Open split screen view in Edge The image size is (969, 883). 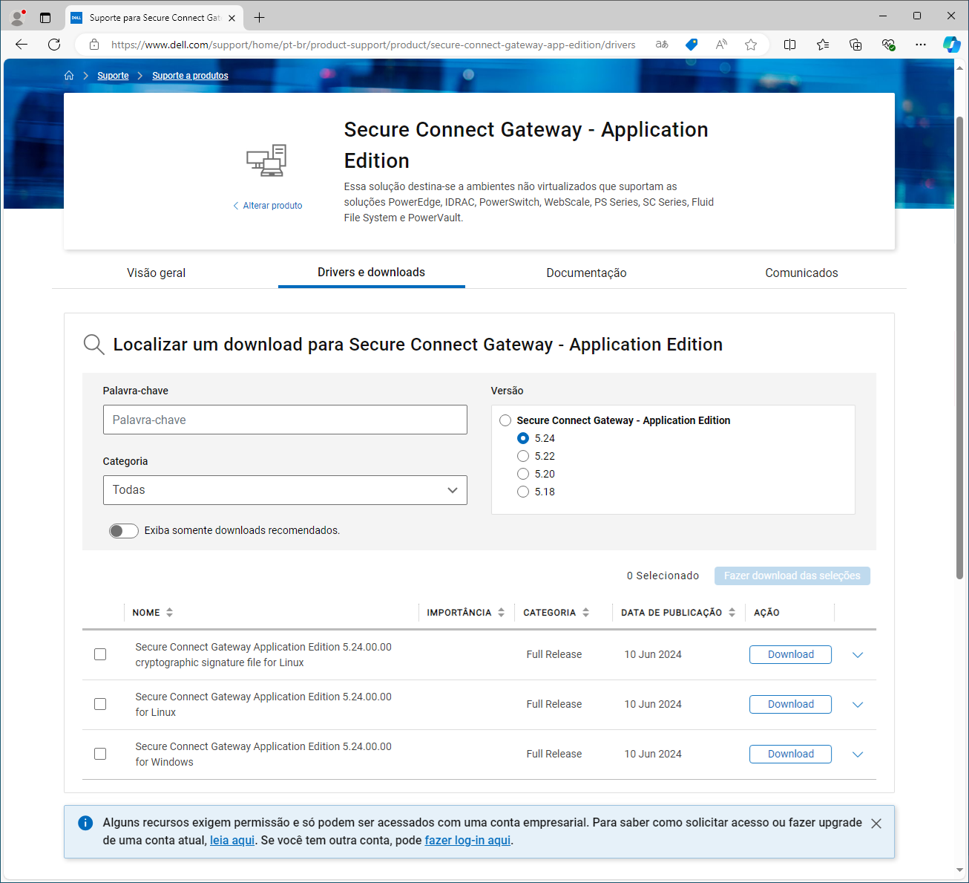(789, 45)
